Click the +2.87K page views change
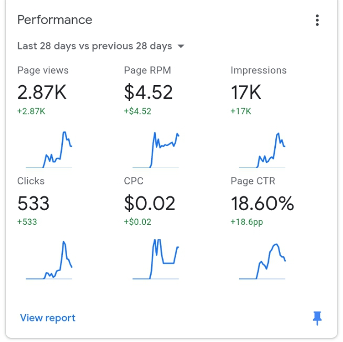343x342 pixels. pos(31,111)
